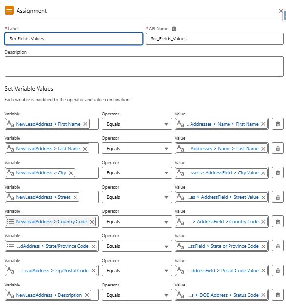Expand Operator dropdown for Country Code row
The height and width of the screenshot is (305, 286).
coord(137,222)
